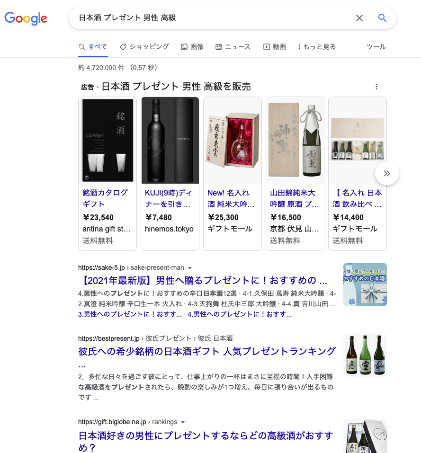Image resolution: width=421 pixels, height=453 pixels.
Task: Switch to the 画像 tab
Action: click(192, 47)
